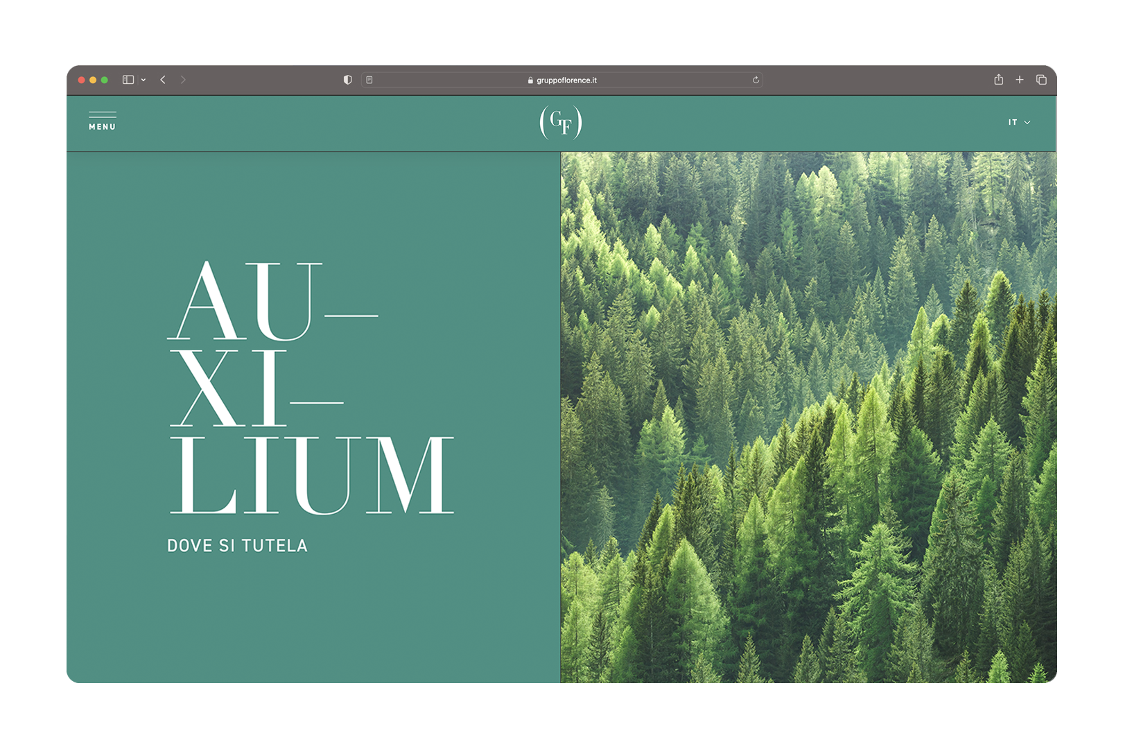Go back to previous page
This screenshot has height=749, width=1123.
(163, 80)
